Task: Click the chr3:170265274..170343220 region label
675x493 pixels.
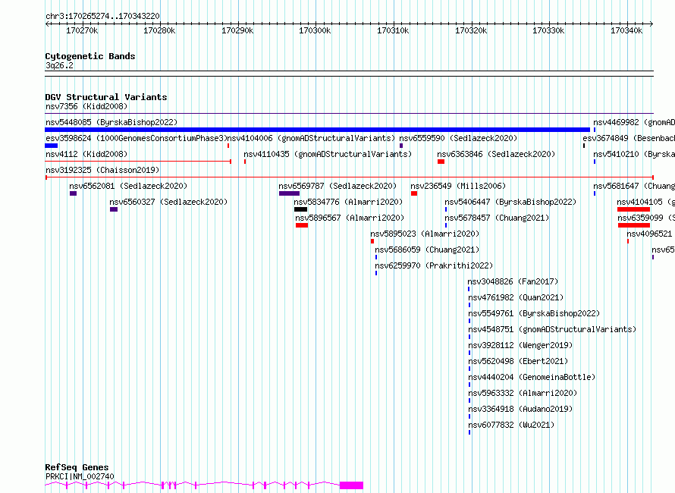Action: pos(102,16)
